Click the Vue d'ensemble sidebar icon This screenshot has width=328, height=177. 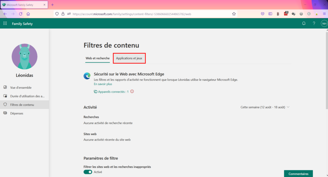coord(5,87)
